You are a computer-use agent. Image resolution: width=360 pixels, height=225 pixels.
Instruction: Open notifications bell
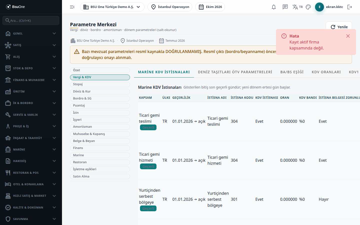coord(274,7)
